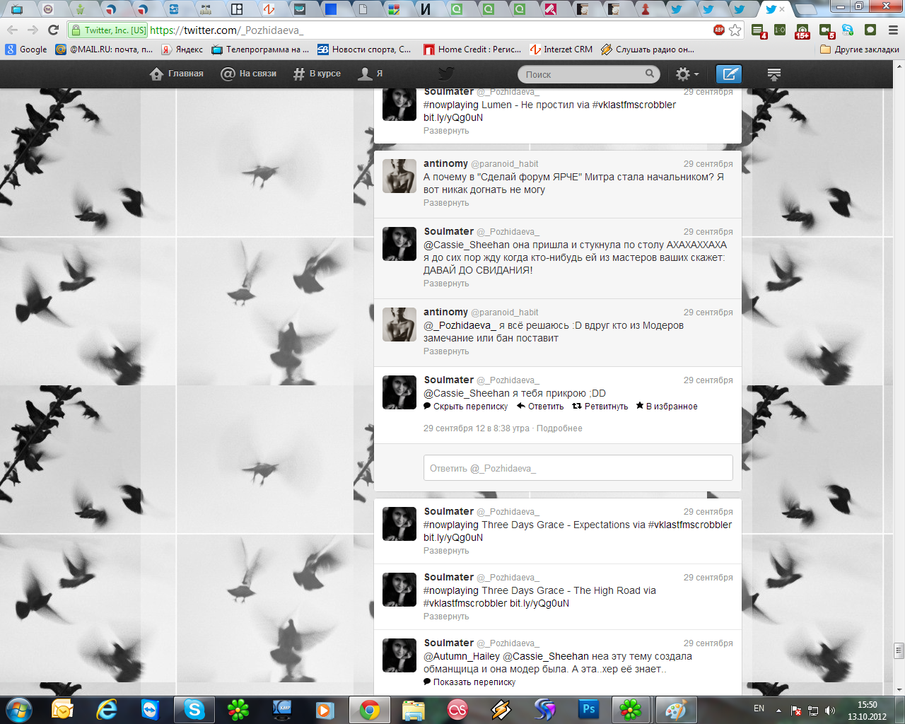The width and height of the screenshot is (905, 724).
Task: Click the lists icon next to compose
Action: [x=774, y=74]
